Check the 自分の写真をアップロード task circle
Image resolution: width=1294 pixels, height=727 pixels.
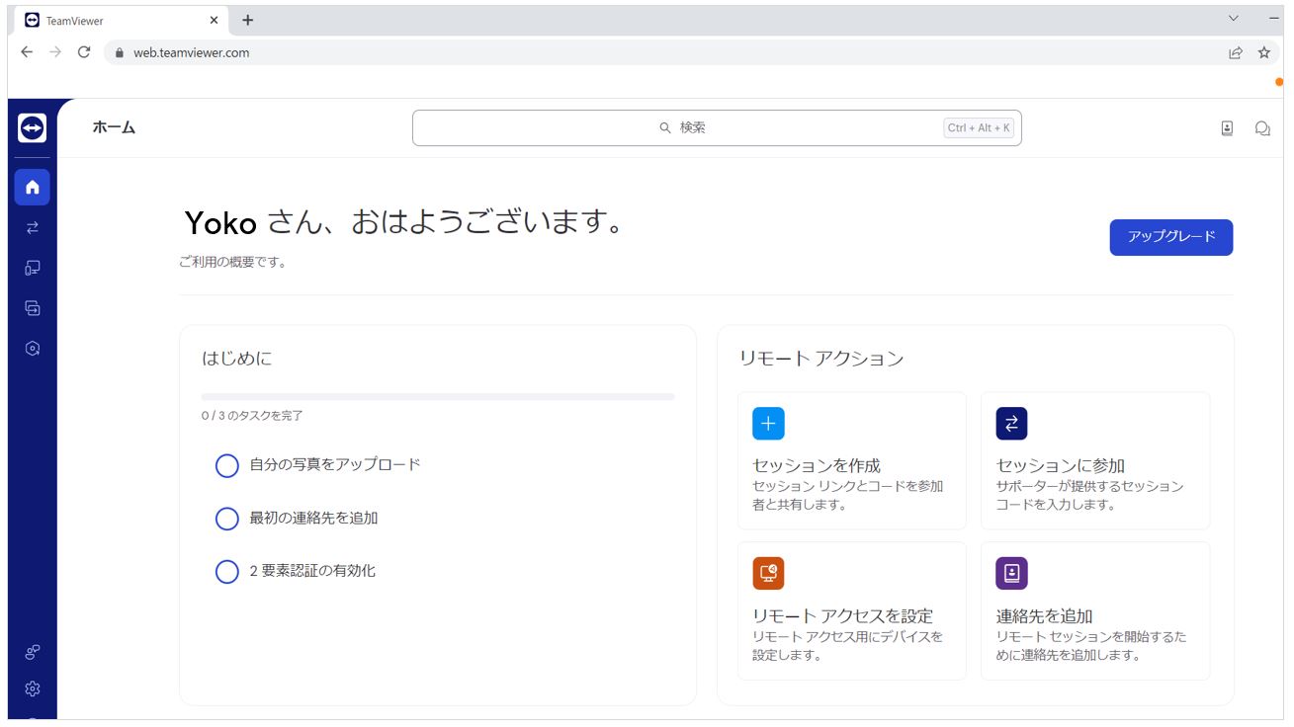(x=226, y=466)
